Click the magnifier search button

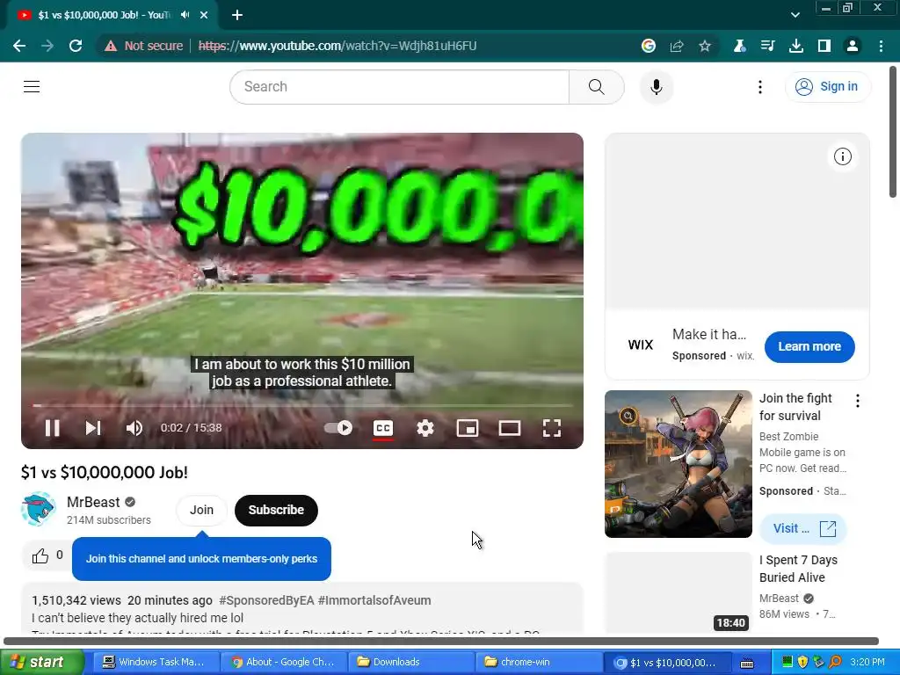coord(597,87)
